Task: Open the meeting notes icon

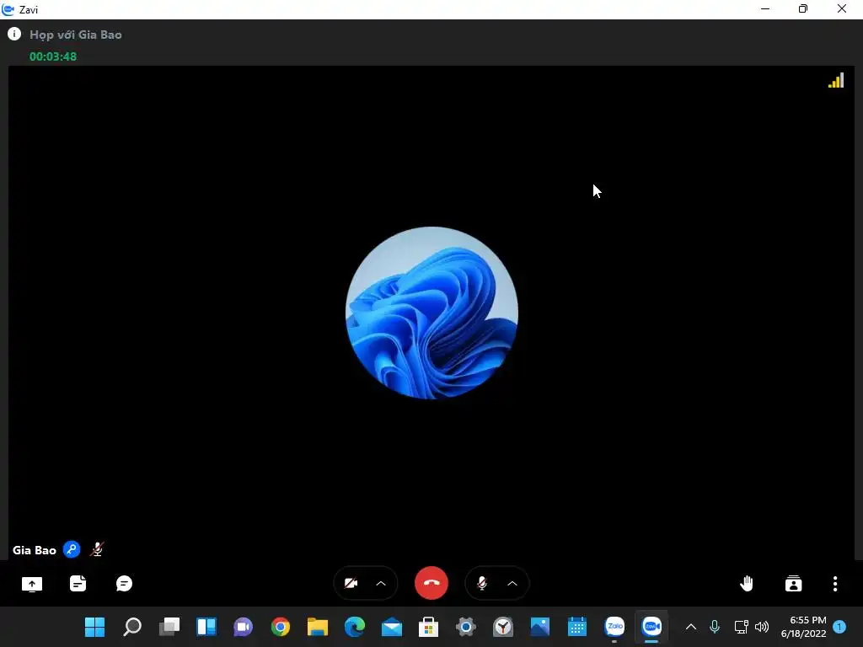Action: tap(78, 583)
